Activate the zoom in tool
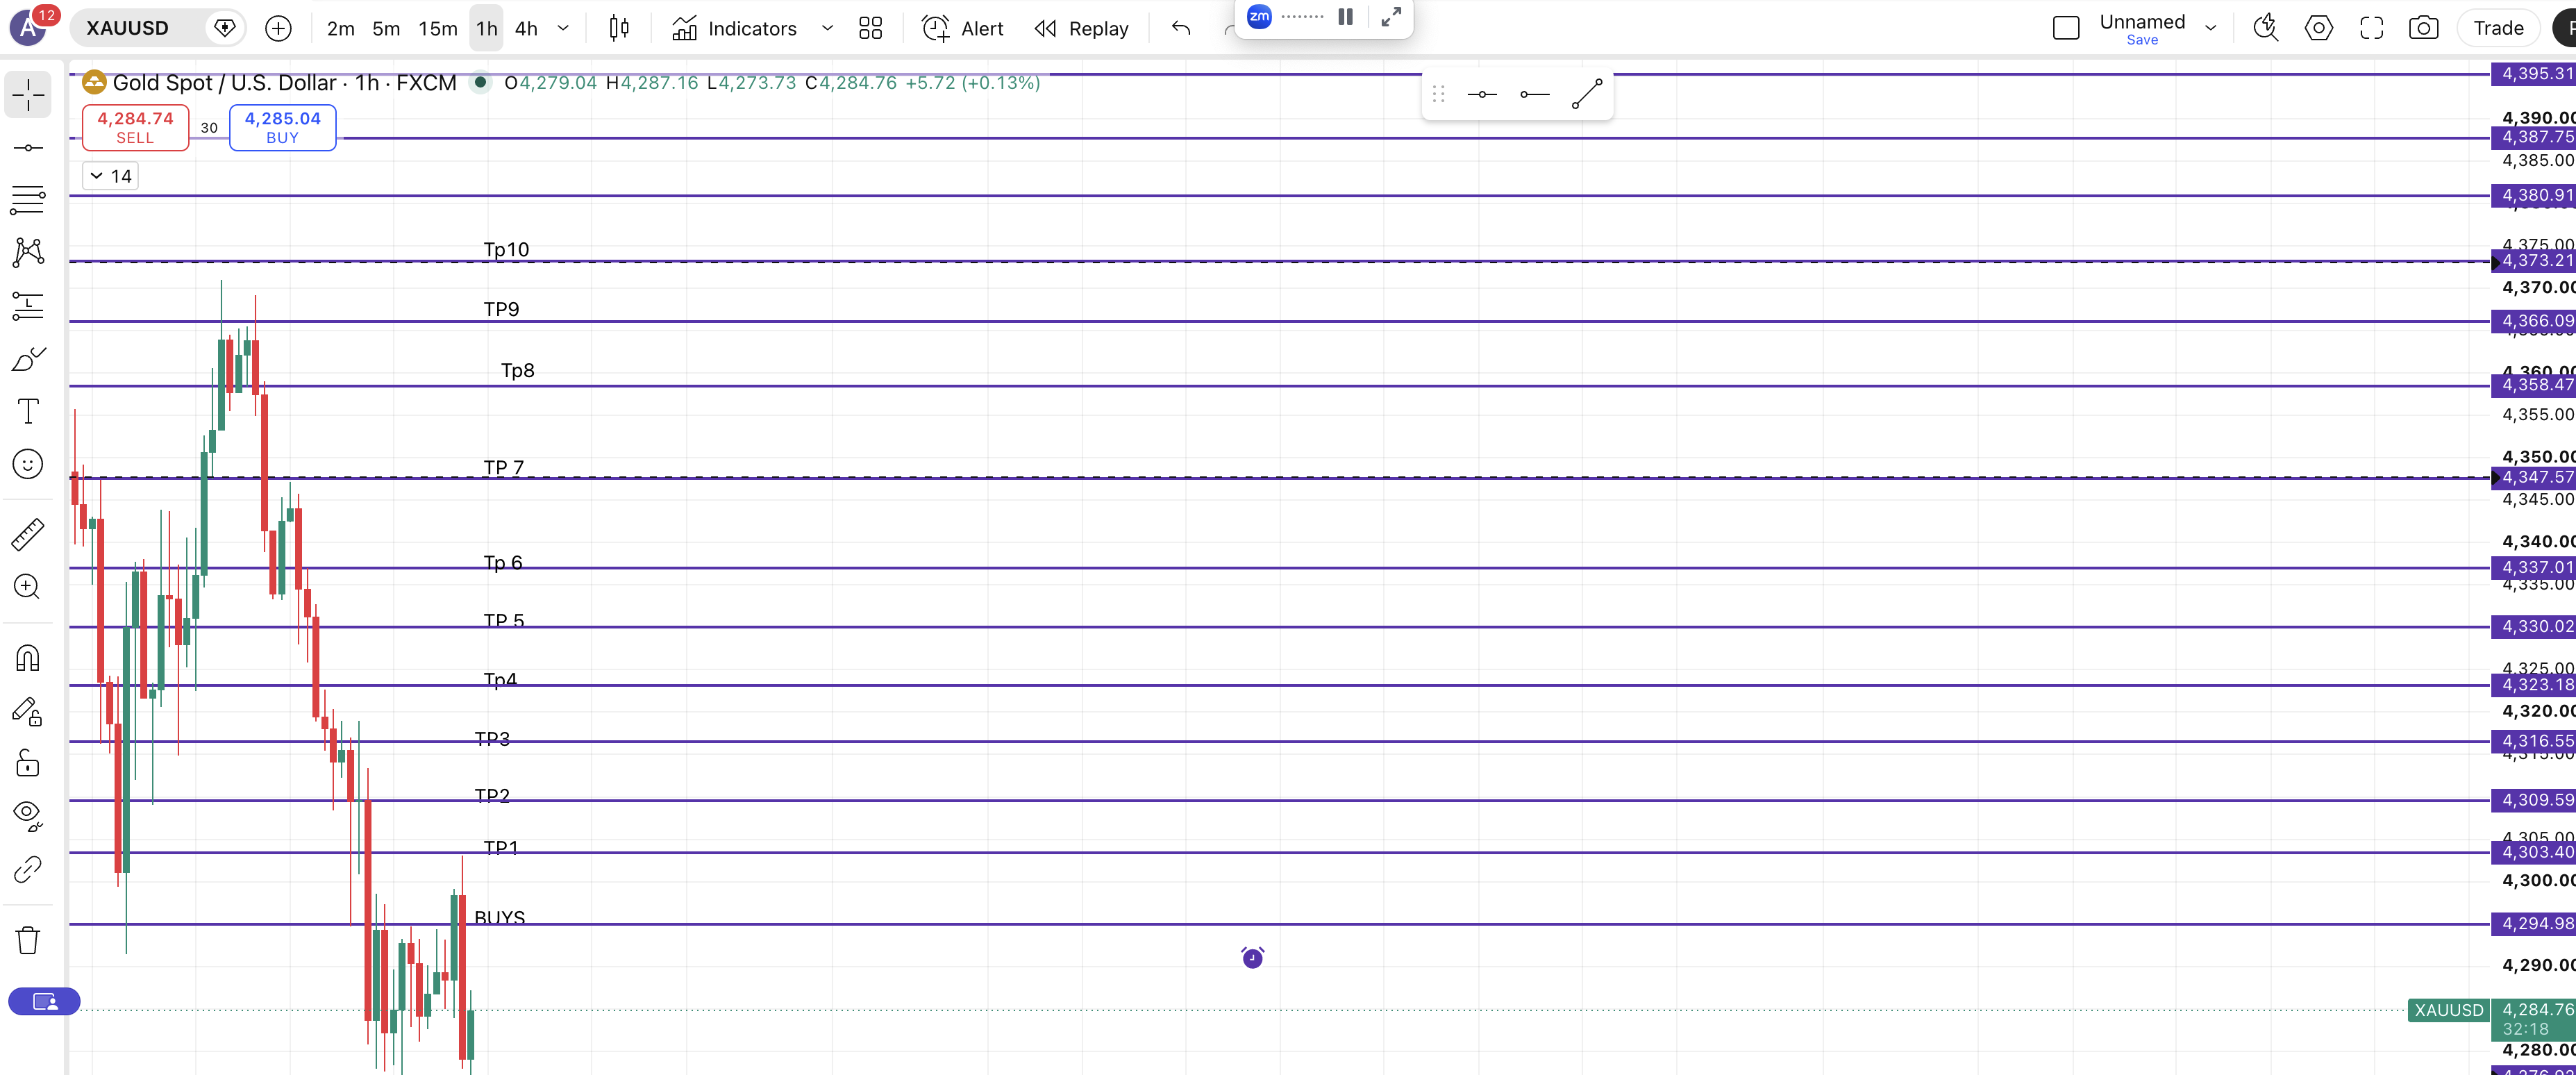 point(28,587)
